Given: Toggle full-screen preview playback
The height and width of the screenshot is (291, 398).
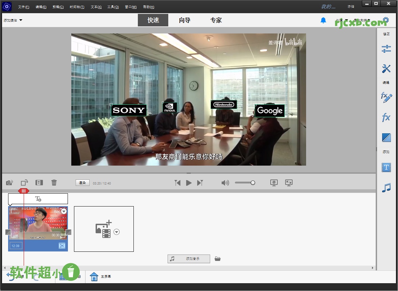Looking at the screenshot, I should (288, 183).
